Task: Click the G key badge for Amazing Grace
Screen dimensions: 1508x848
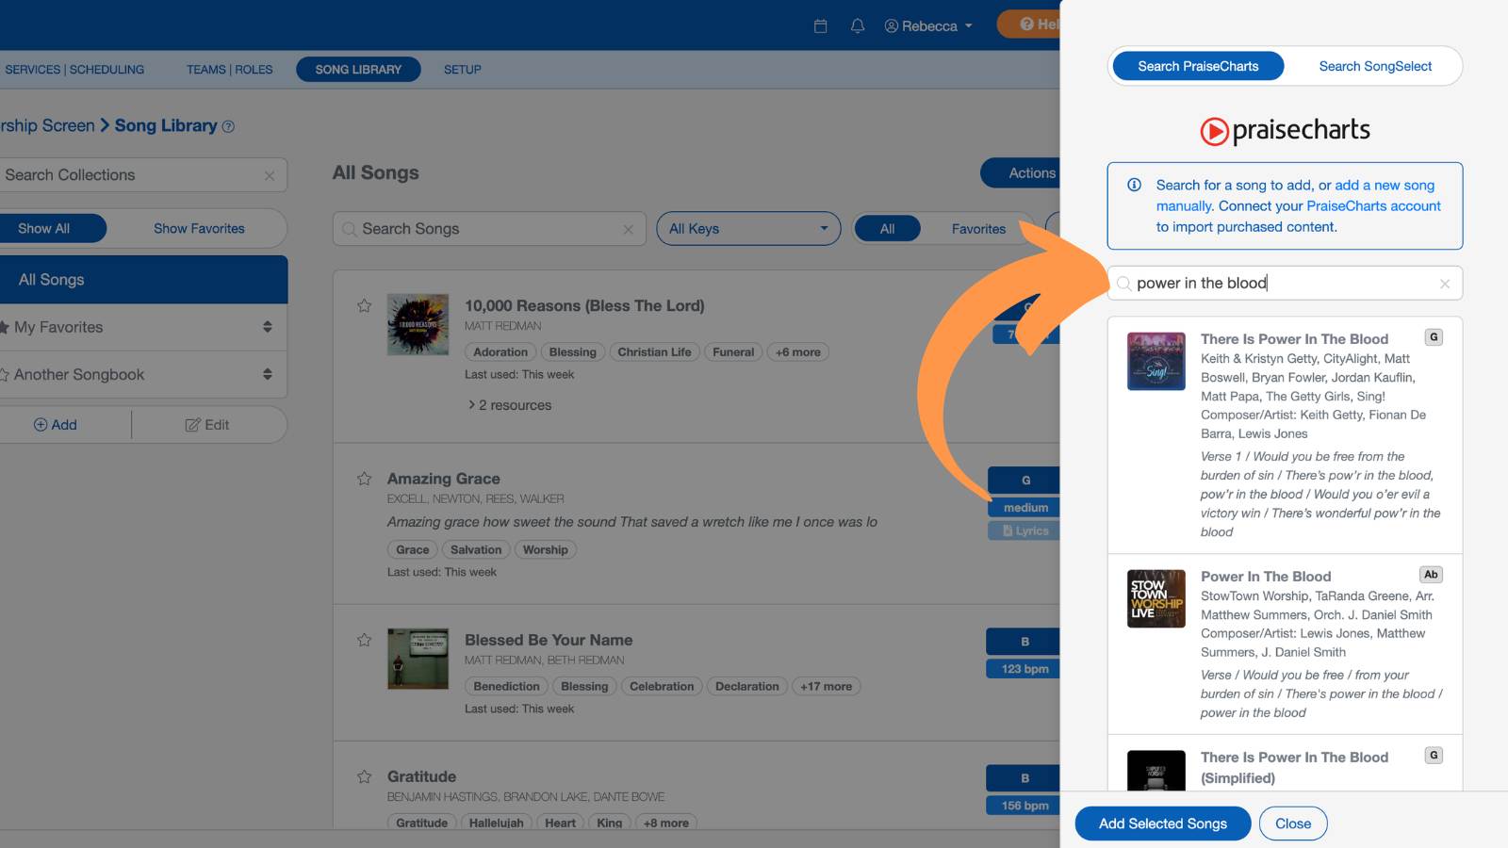Action: [x=1025, y=481]
